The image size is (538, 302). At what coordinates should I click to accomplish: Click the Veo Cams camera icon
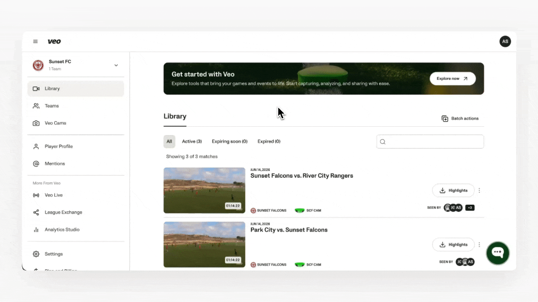tap(36, 123)
